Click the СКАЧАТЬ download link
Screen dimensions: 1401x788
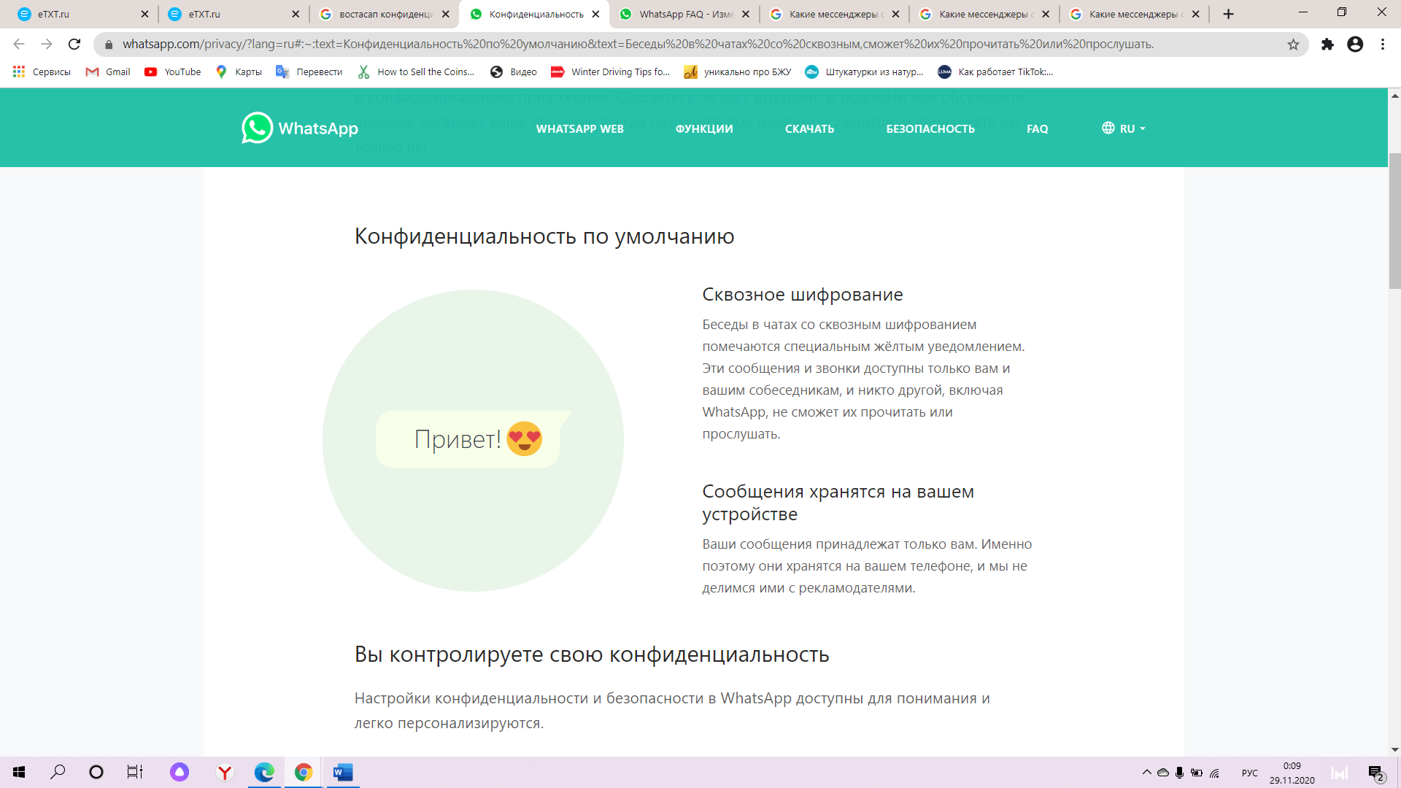point(809,128)
